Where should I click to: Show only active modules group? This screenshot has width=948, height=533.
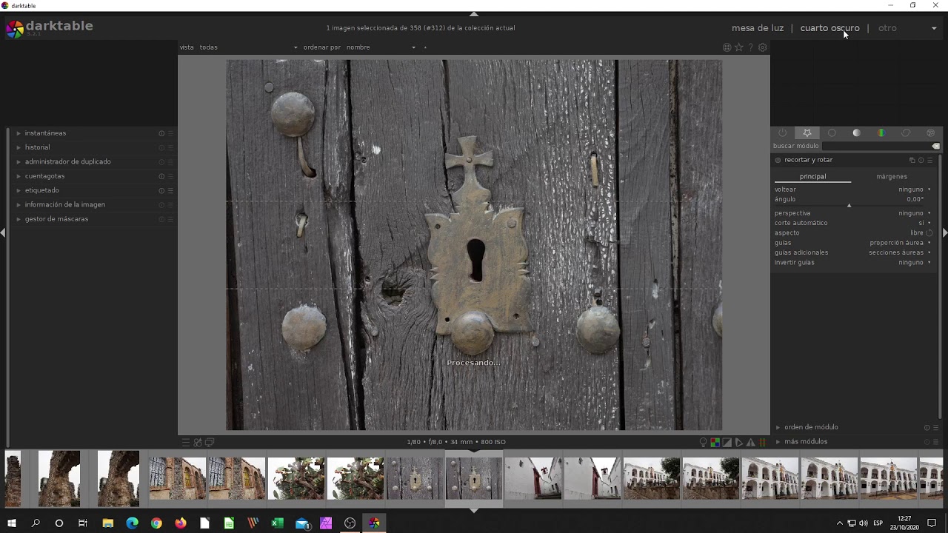[x=782, y=133]
